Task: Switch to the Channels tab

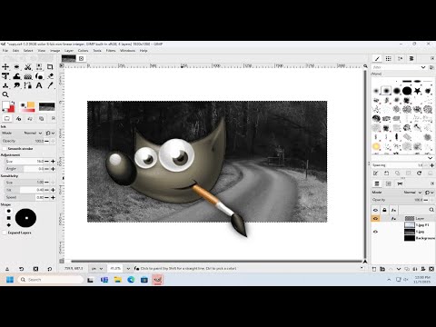Action: pos(389,183)
